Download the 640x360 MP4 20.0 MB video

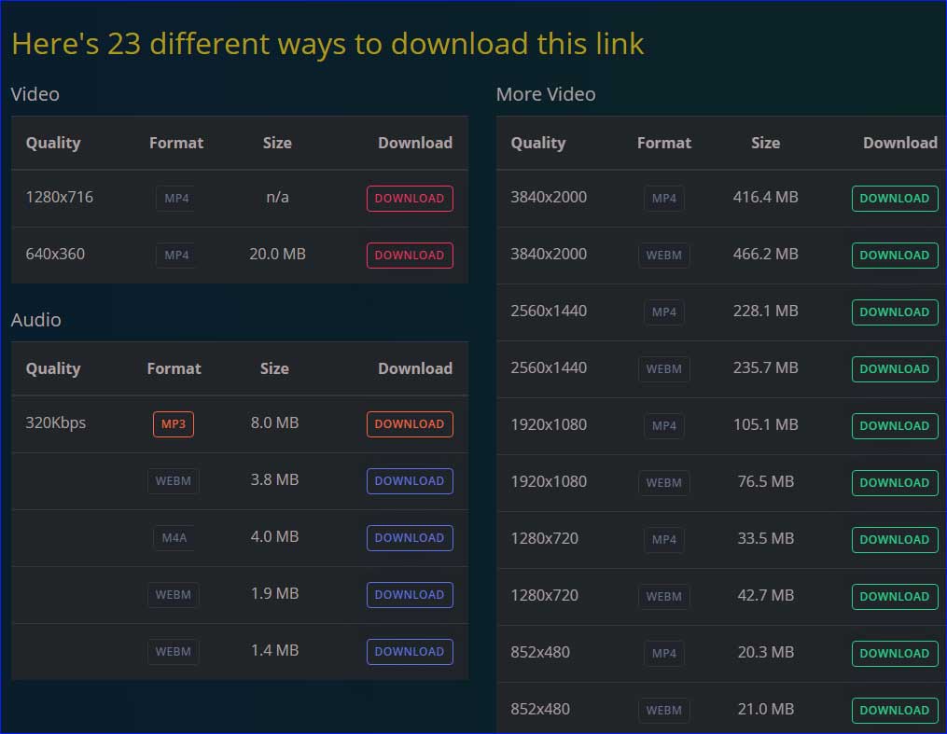click(x=410, y=256)
